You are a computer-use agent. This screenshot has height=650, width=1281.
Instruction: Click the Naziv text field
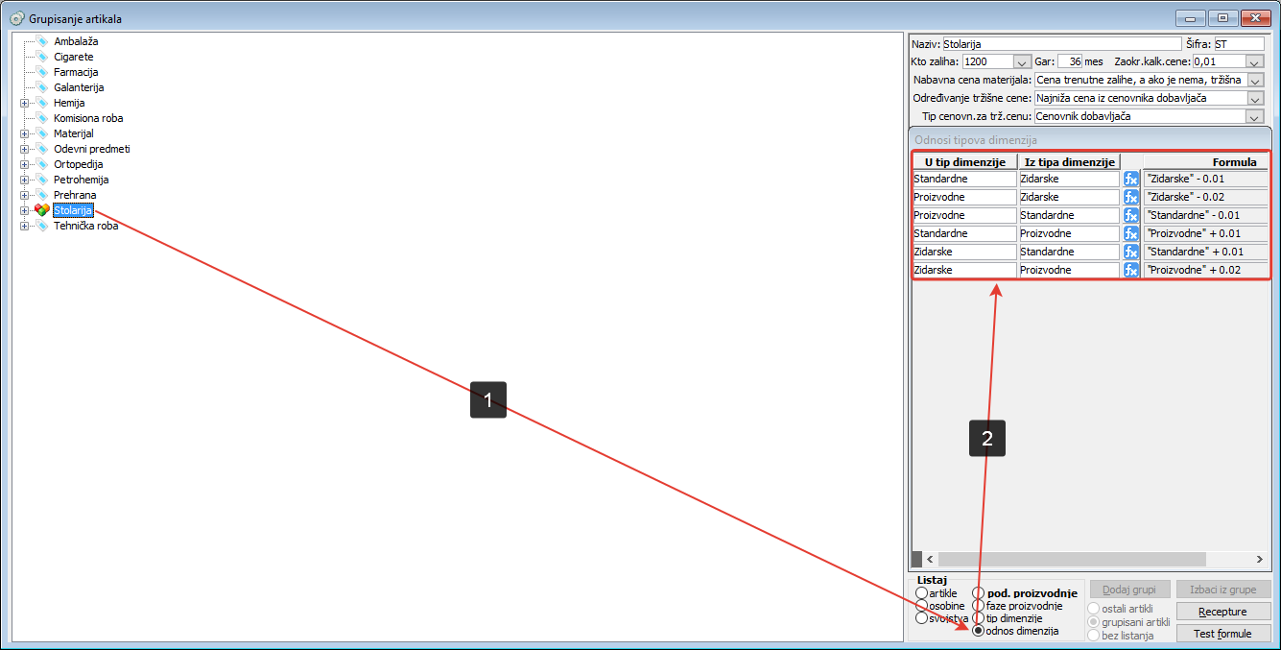point(1061,44)
